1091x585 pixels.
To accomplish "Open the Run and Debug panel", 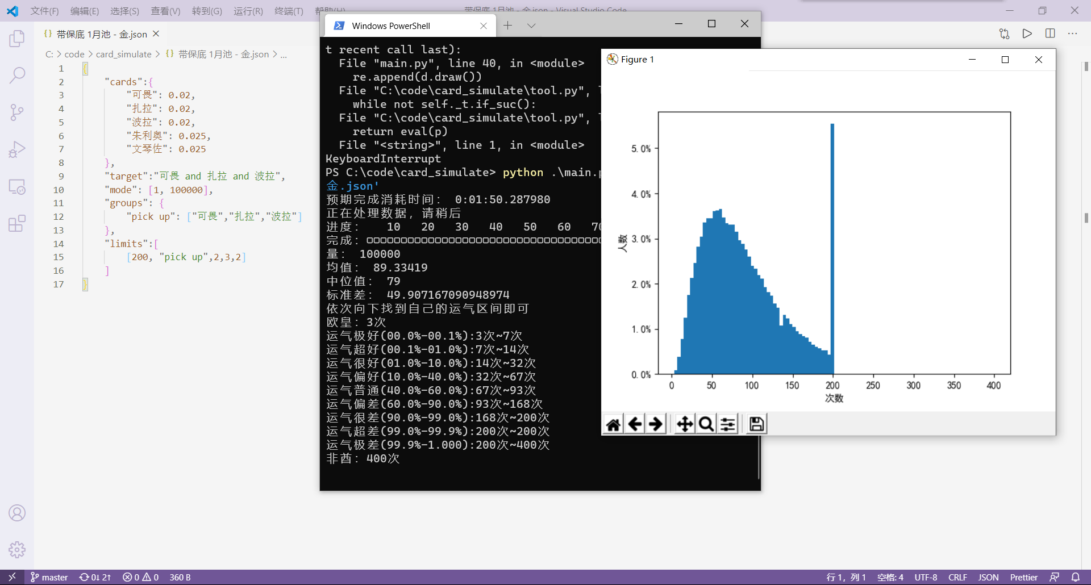I will 17,149.
